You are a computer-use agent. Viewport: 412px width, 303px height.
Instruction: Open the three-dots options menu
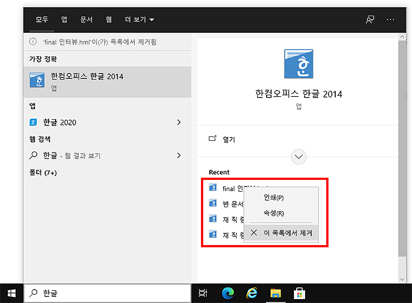tap(390, 19)
